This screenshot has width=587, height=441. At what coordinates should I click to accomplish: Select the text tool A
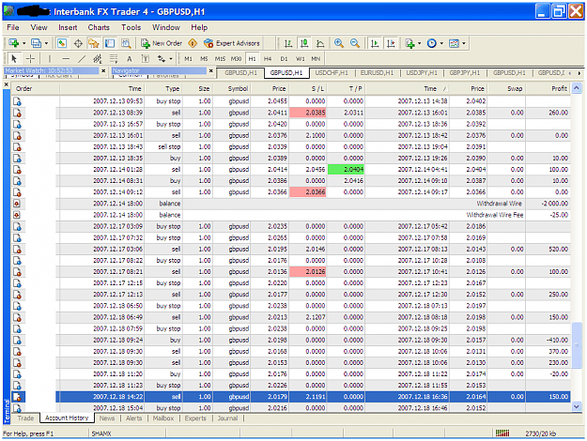point(130,59)
